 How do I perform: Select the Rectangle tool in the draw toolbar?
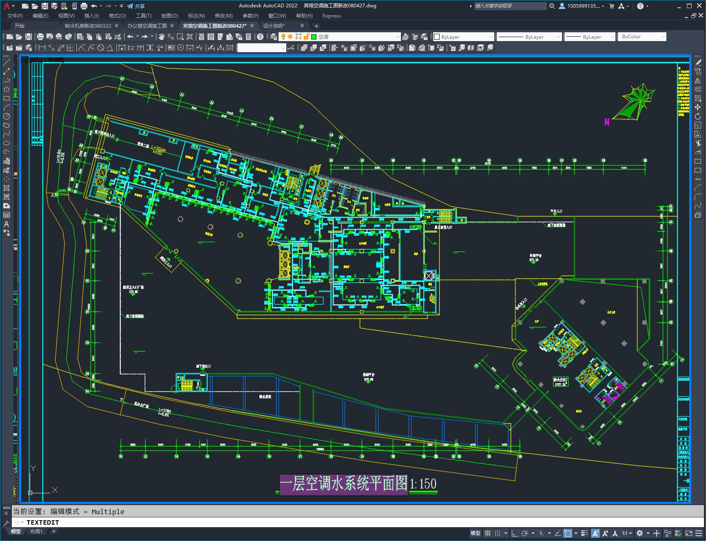pos(7,98)
